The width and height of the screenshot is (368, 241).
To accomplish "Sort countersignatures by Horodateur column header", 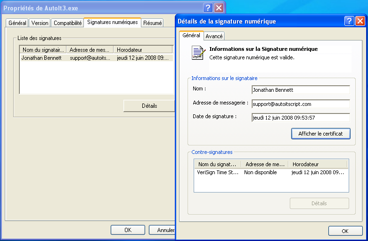I will (x=318, y=164).
